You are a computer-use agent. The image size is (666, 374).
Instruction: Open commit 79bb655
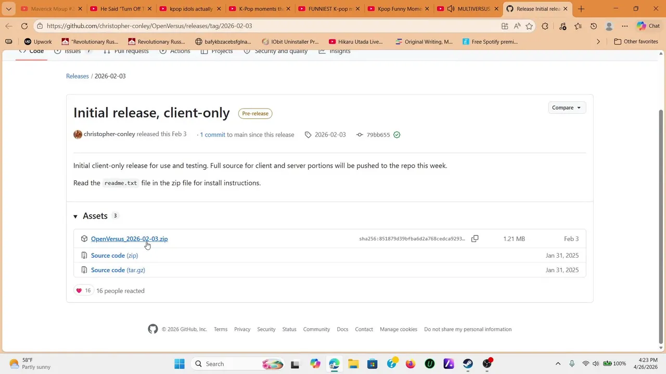click(378, 135)
